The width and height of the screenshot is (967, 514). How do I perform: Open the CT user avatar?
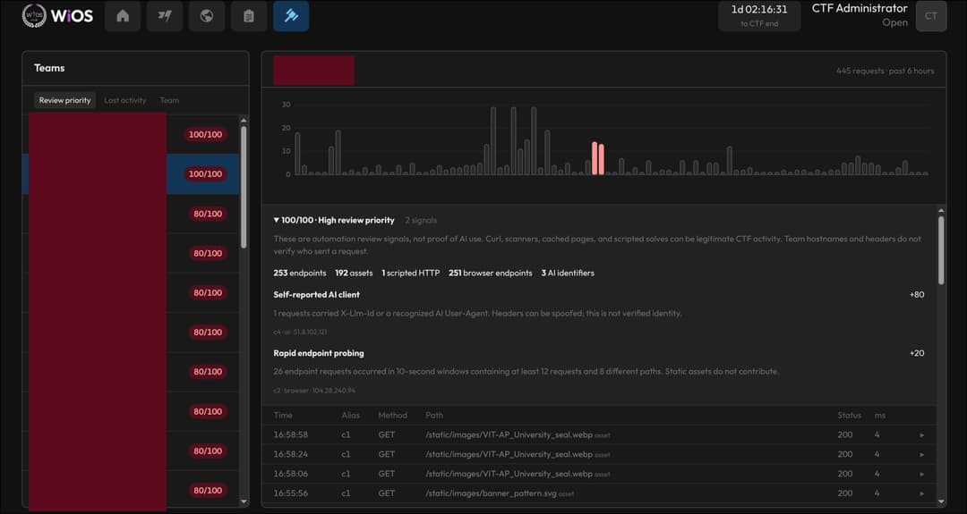point(930,16)
